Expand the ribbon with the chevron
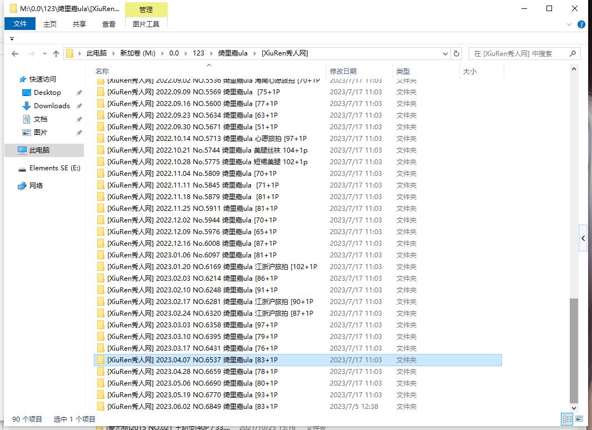 click(x=569, y=24)
